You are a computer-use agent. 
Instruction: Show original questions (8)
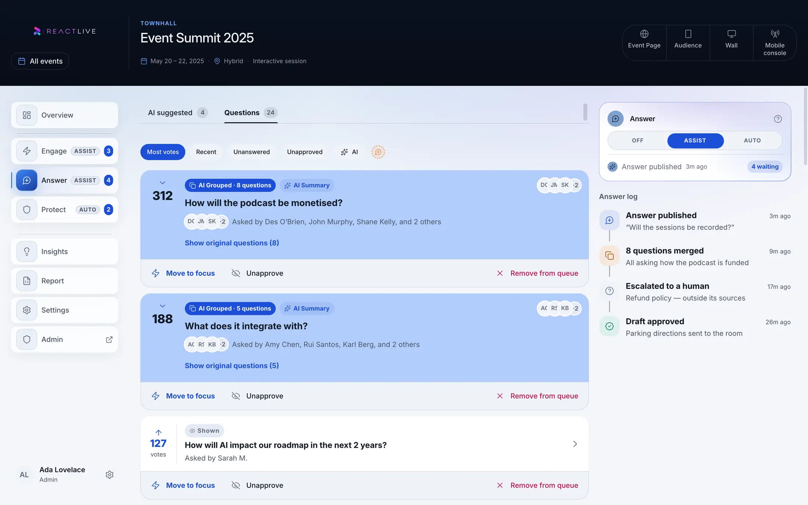click(x=232, y=243)
